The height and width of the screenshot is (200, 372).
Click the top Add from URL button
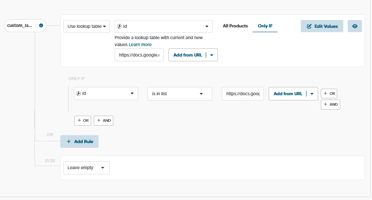(x=188, y=55)
